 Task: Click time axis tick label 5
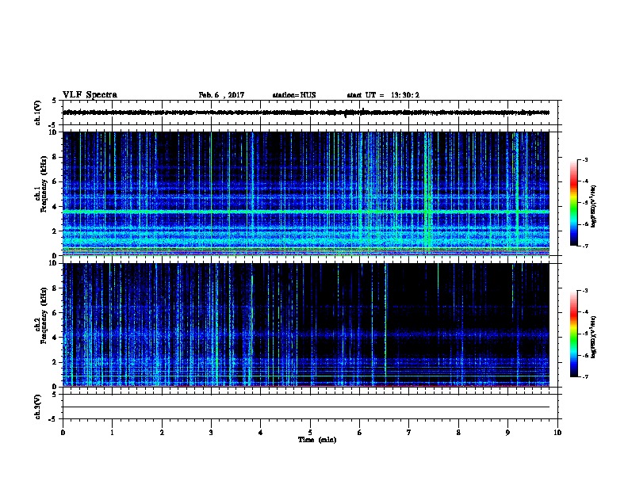pyautogui.click(x=310, y=432)
